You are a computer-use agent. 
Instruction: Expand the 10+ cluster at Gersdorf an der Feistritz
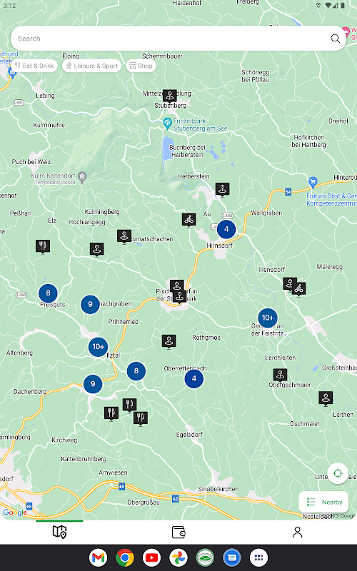[x=268, y=318]
